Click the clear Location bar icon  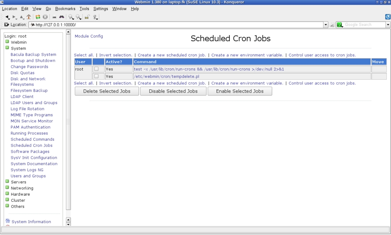6,25
